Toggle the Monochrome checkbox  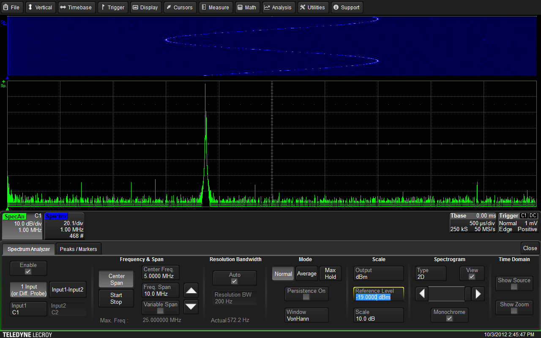point(449,318)
